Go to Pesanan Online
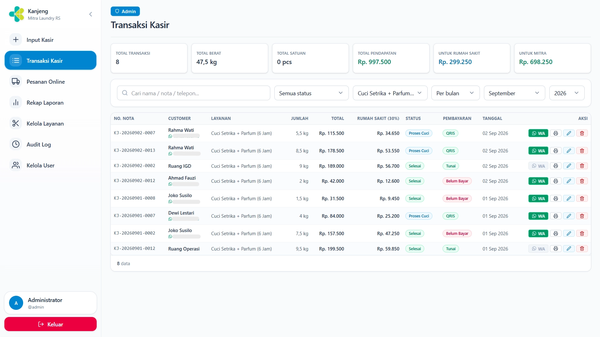Image resolution: width=600 pixels, height=337 pixels. 50,82
